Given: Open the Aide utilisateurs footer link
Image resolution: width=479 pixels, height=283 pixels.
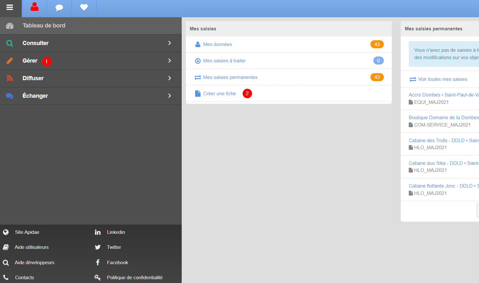Looking at the screenshot, I should coord(32,247).
